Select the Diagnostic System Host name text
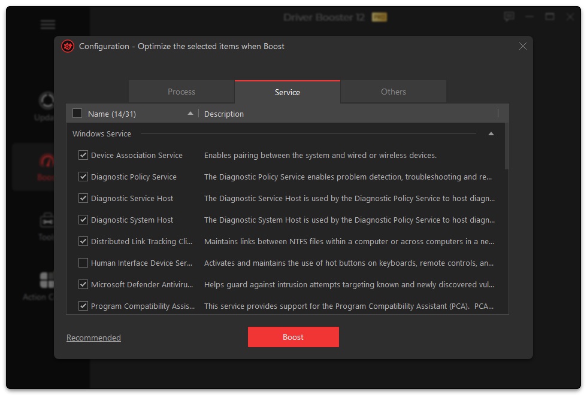Image resolution: width=587 pixels, height=395 pixels. (x=132, y=220)
